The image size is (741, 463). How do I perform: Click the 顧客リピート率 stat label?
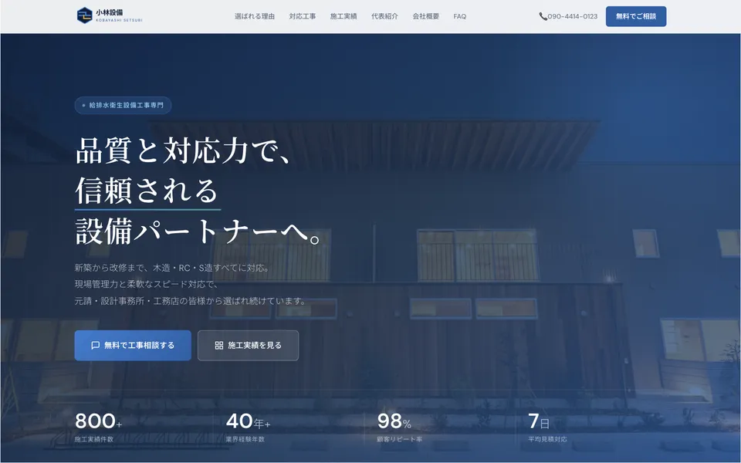(x=400, y=439)
